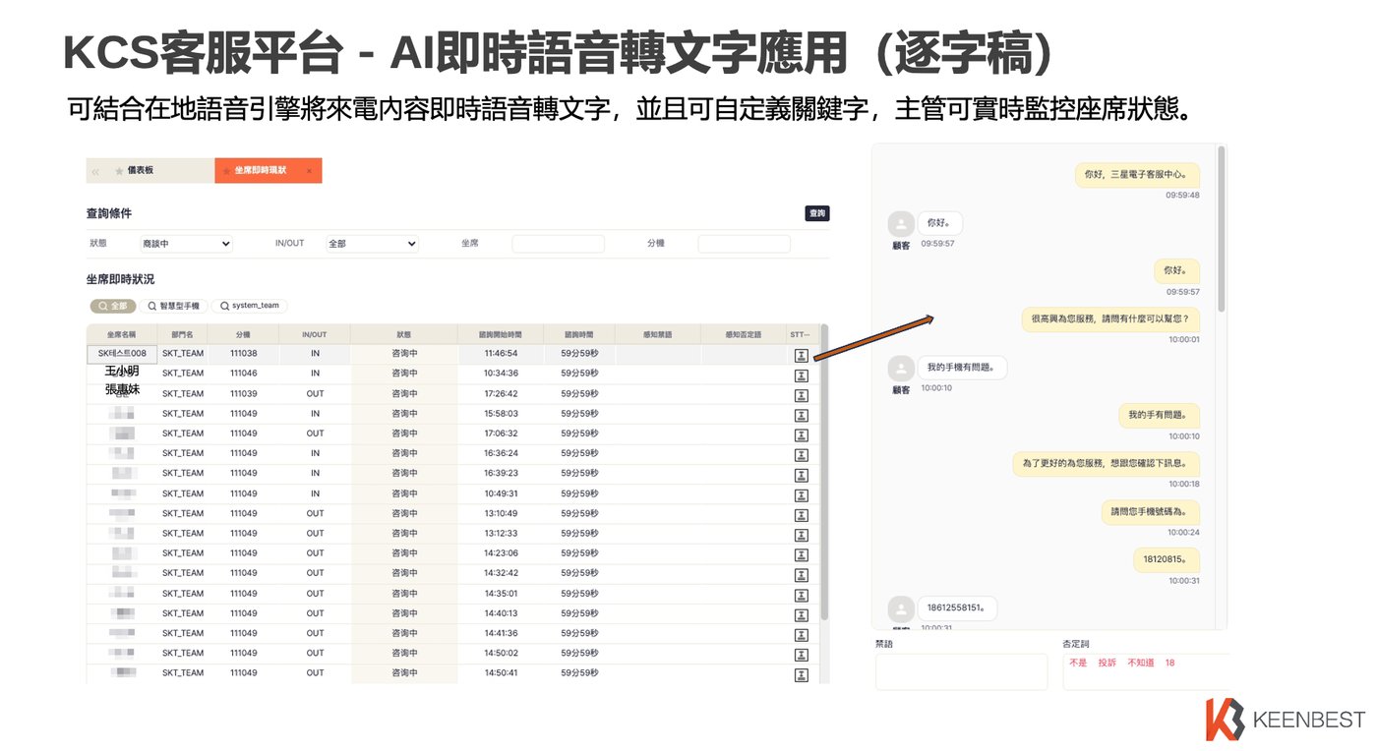Open STT icon for the 10:34:36 call row
1377x751 pixels.
coord(801,375)
